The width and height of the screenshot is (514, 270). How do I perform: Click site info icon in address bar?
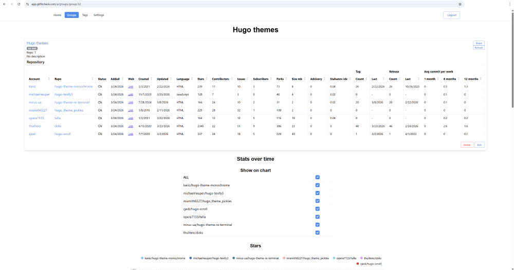[28, 4]
